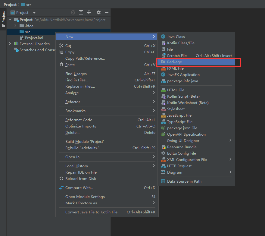This screenshot has height=236, width=265.
Task: Select Project.iml file in tree
Action: (x=34, y=38)
